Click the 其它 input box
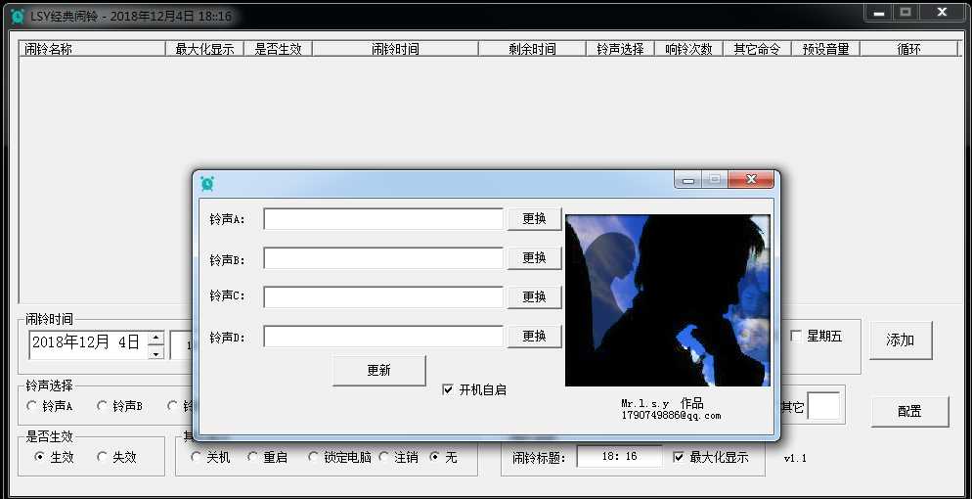Image resolution: width=972 pixels, height=499 pixels. click(x=823, y=407)
